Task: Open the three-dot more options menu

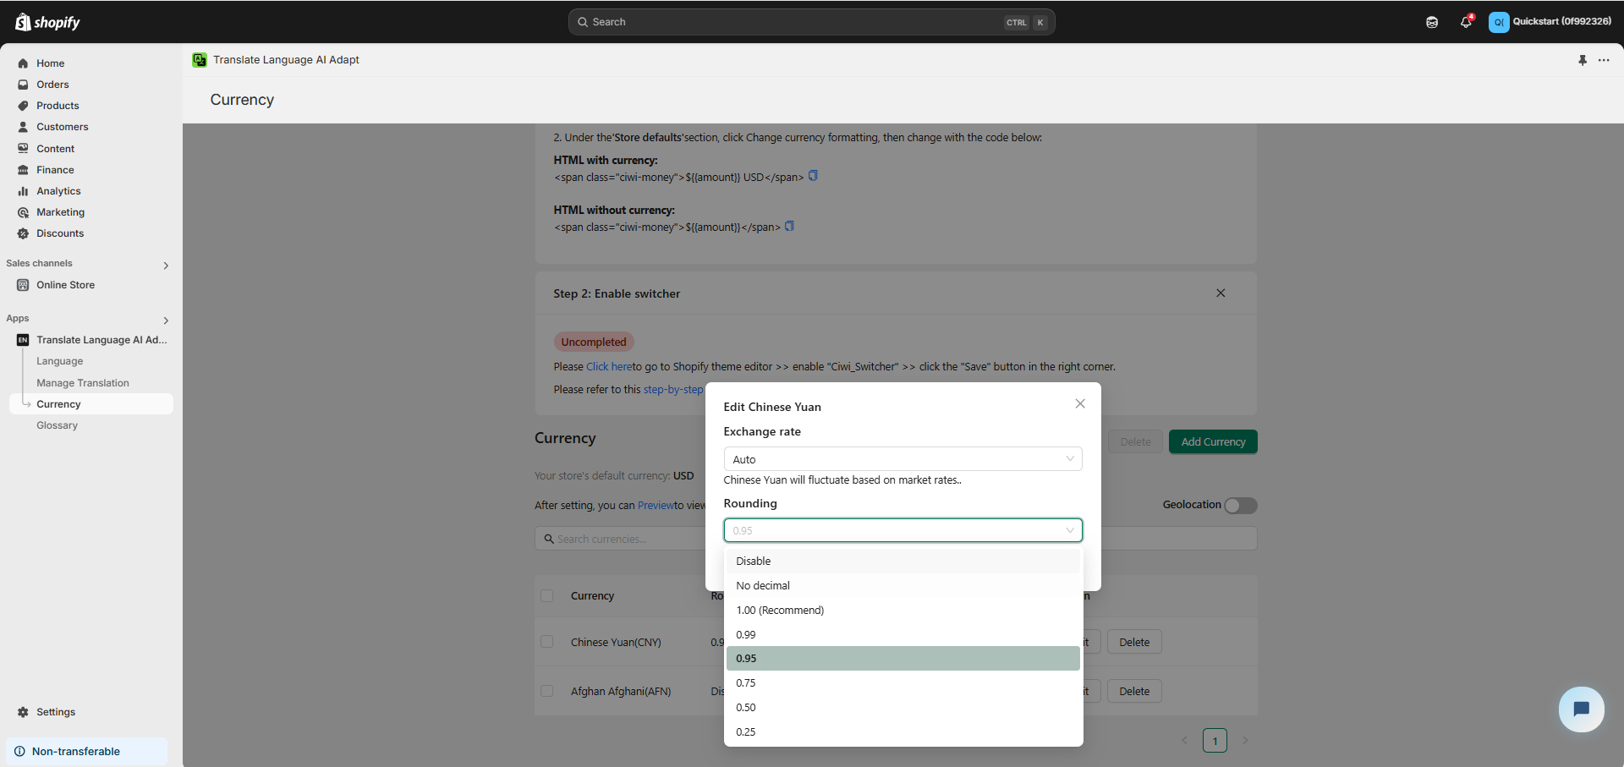Action: pos(1604,60)
